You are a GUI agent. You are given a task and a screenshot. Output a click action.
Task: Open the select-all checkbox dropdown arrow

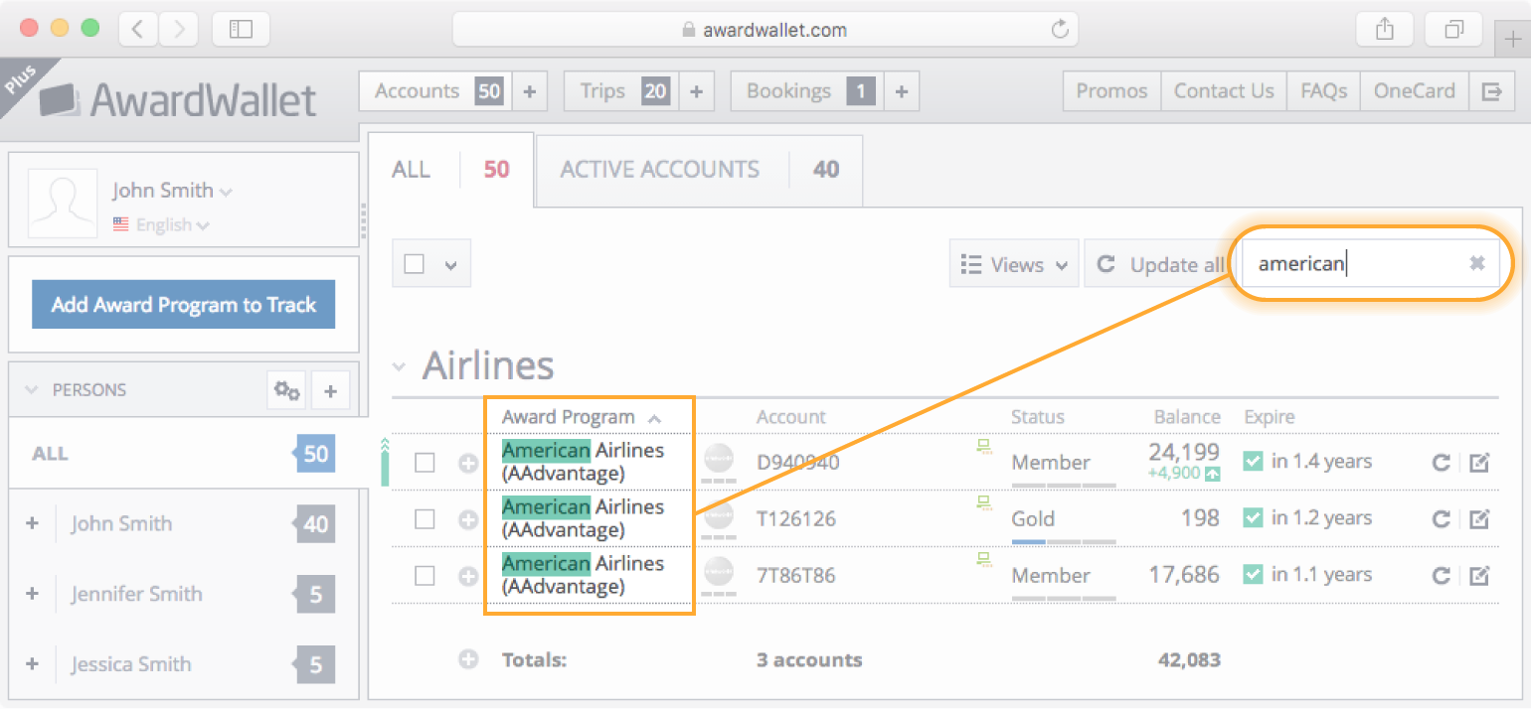pos(450,265)
